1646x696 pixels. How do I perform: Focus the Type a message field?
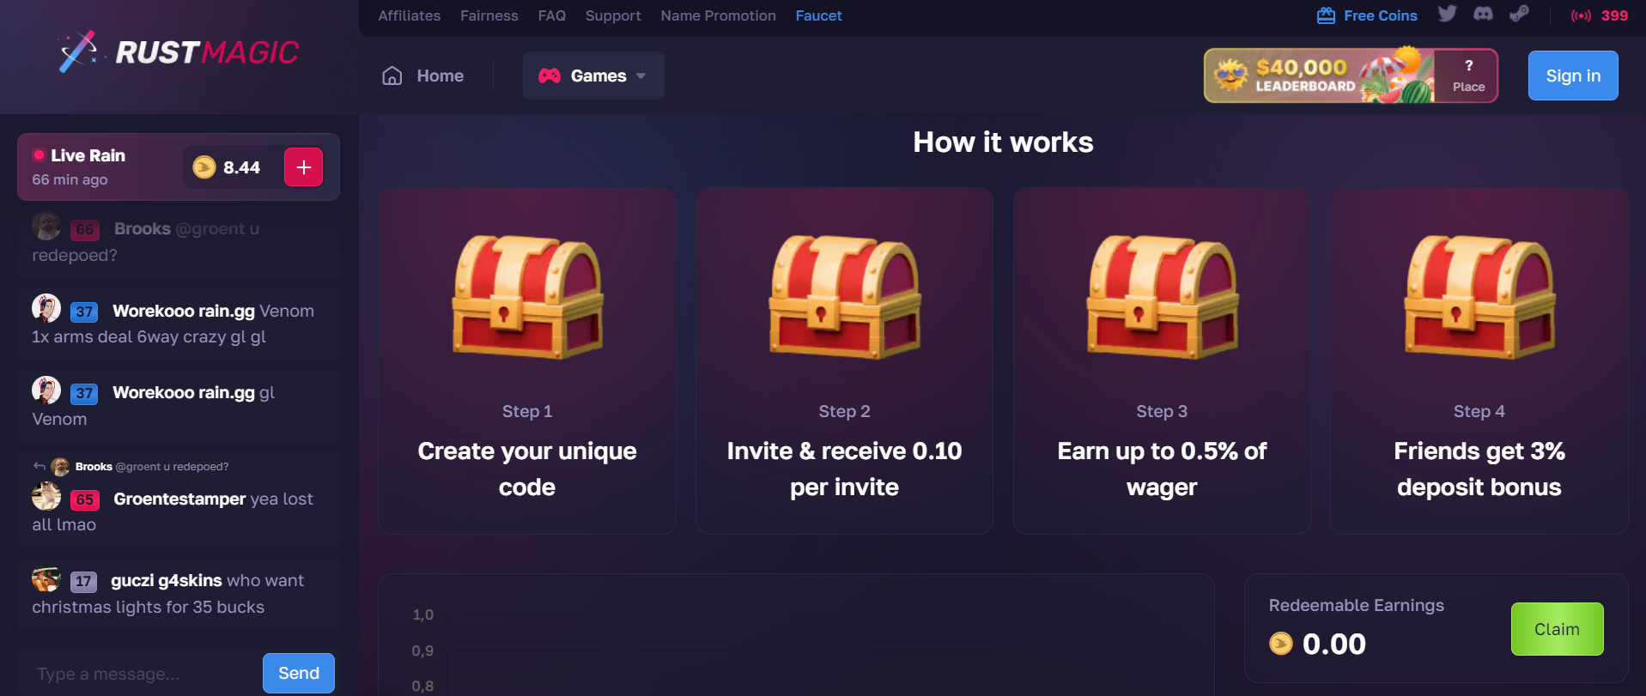point(142,674)
